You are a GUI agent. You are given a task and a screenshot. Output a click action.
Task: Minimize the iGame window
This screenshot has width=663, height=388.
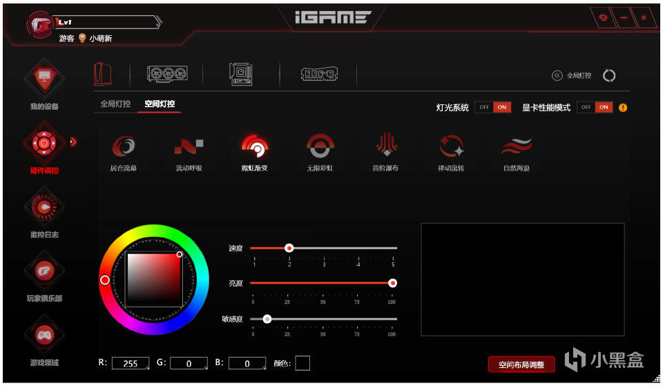(x=624, y=18)
